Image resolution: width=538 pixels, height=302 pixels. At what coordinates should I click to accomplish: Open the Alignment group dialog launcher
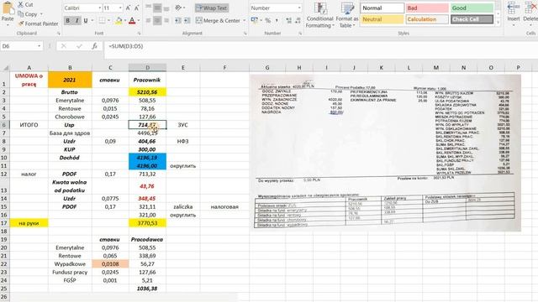pos(245,34)
